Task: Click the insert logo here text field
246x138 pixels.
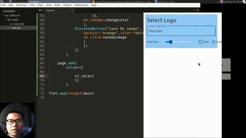Action: 181,31
